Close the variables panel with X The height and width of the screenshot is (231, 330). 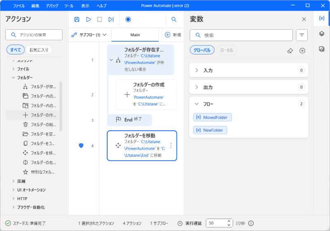click(x=304, y=19)
